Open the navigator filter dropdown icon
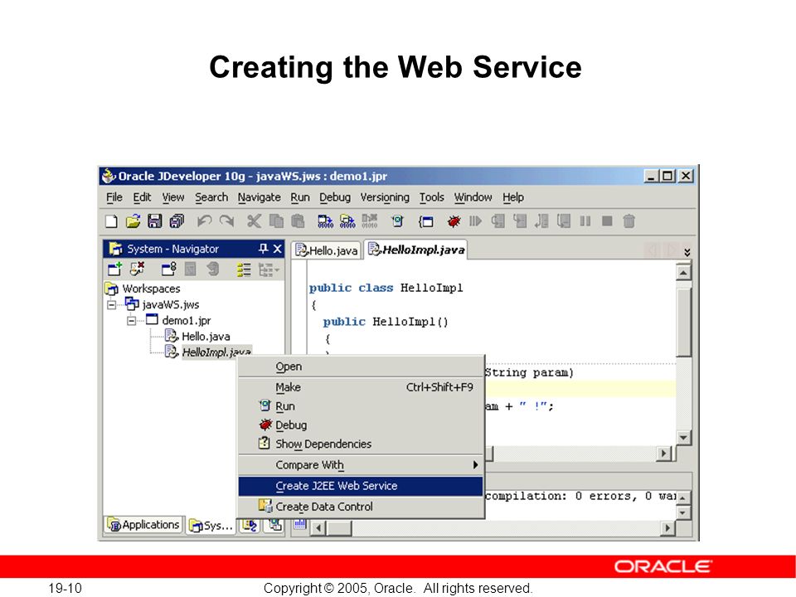Screen dimensions: 796x597 click(269, 269)
